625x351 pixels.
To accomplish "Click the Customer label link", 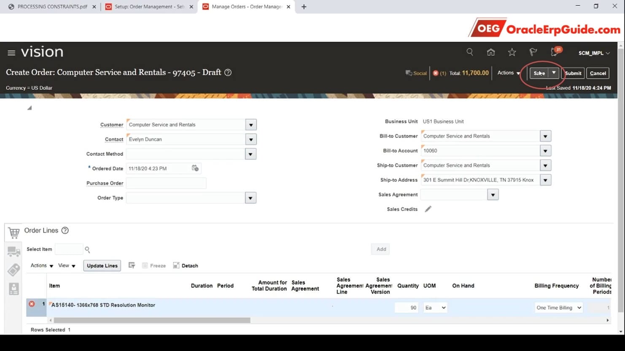I will coord(112,125).
